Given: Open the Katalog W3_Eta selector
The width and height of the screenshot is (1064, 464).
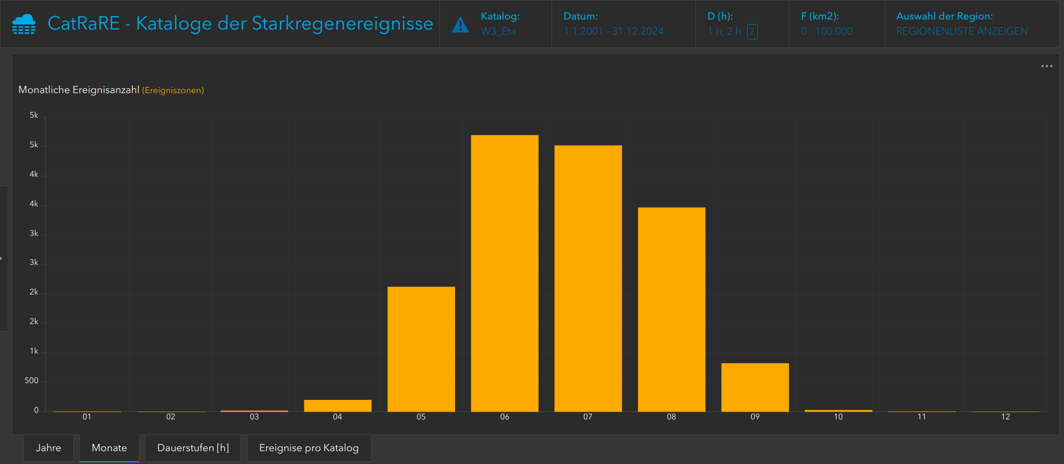Looking at the screenshot, I should pos(499,31).
